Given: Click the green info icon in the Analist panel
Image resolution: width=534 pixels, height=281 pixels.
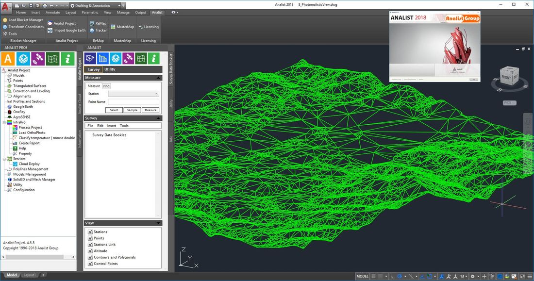Looking at the screenshot, I should click(x=154, y=58).
